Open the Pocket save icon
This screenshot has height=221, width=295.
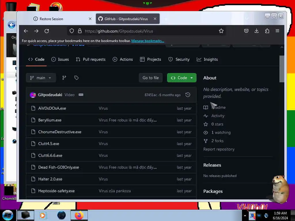[246, 31]
